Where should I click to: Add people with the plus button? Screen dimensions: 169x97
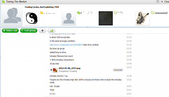(x=42, y=31)
